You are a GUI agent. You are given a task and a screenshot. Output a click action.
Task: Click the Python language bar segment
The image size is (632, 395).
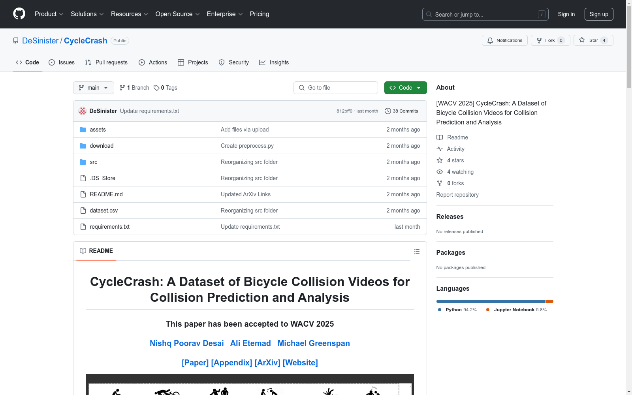point(491,301)
